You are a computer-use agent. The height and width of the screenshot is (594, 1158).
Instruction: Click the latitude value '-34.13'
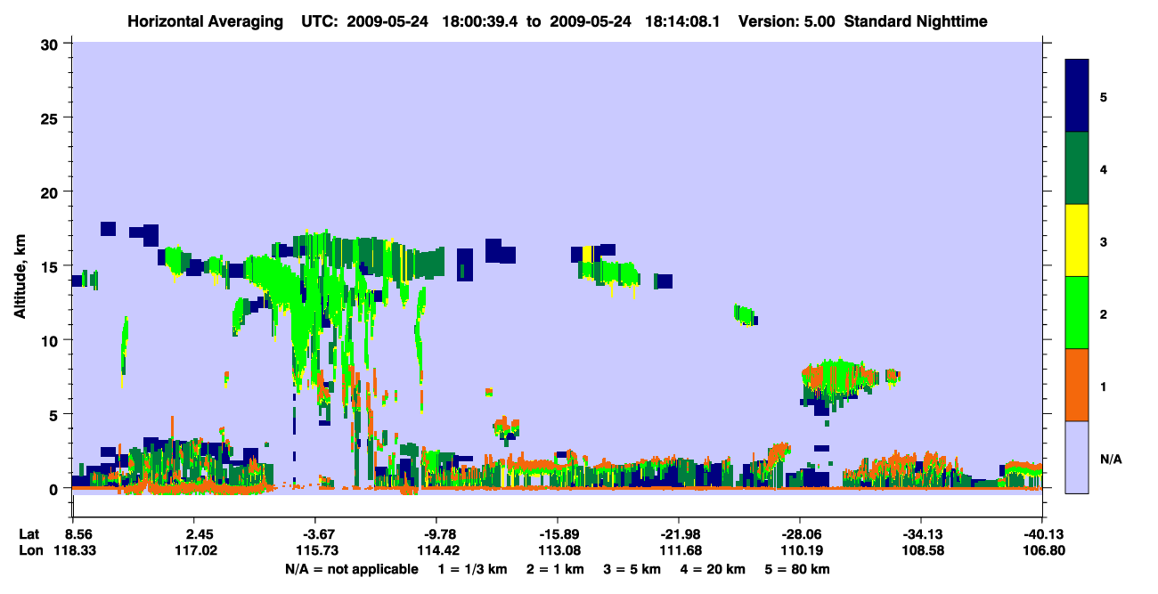coord(921,535)
